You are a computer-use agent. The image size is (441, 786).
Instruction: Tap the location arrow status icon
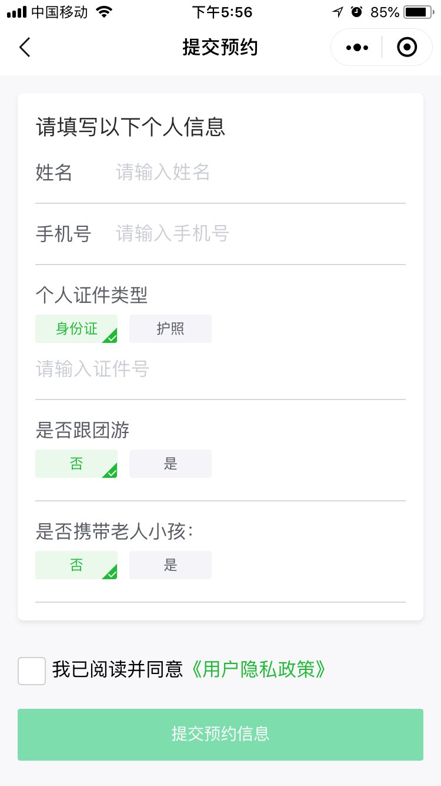(338, 12)
